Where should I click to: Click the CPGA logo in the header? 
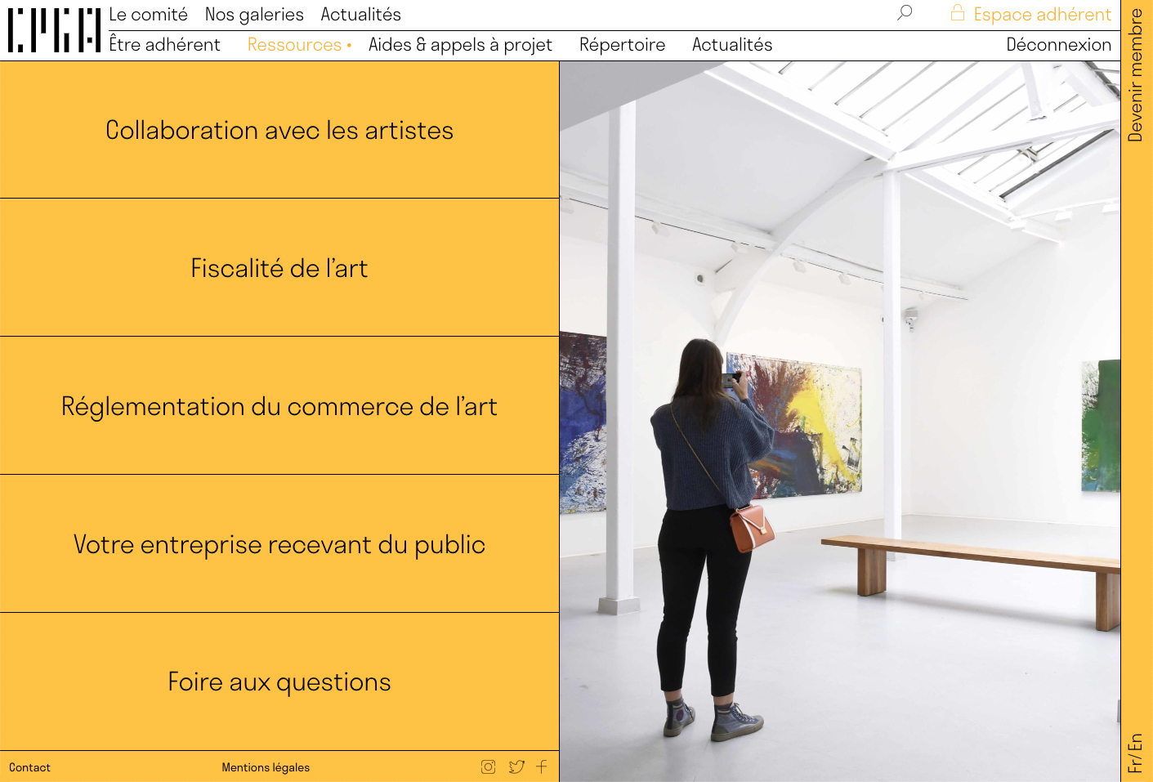[54, 30]
